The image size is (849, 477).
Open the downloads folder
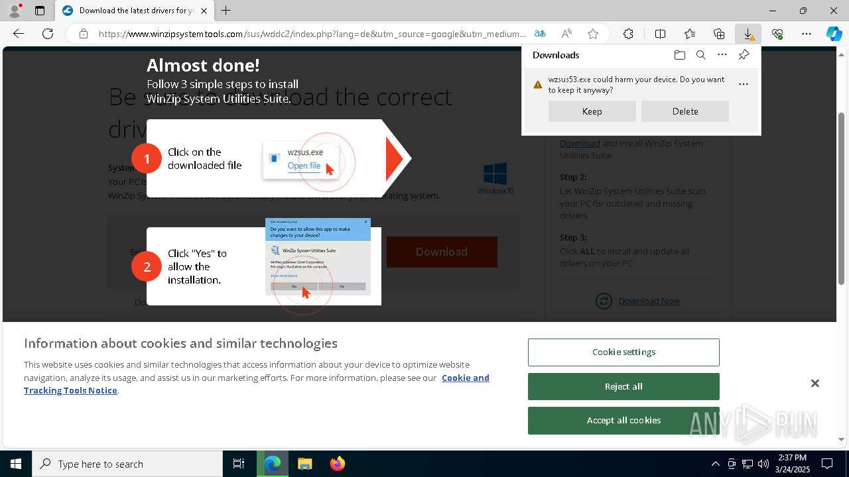[x=680, y=55]
